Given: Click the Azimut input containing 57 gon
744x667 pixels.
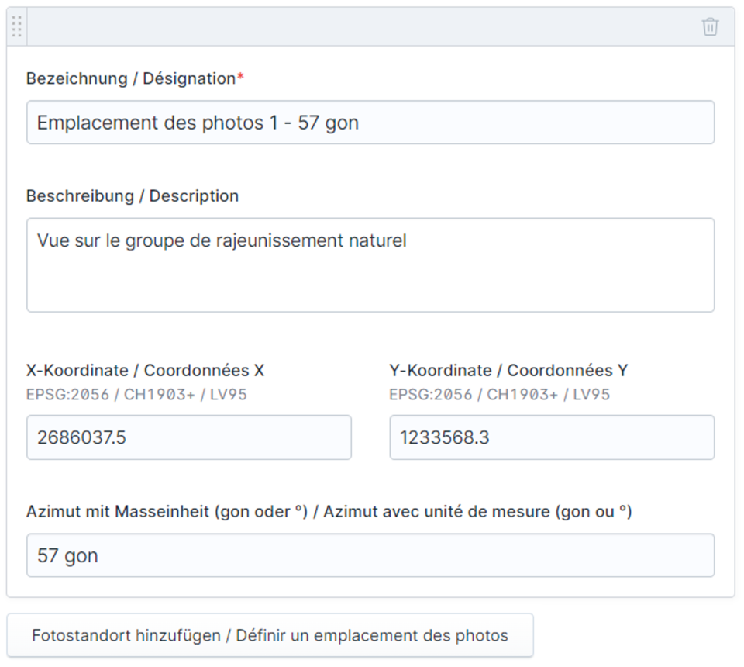Looking at the screenshot, I should tap(370, 555).
